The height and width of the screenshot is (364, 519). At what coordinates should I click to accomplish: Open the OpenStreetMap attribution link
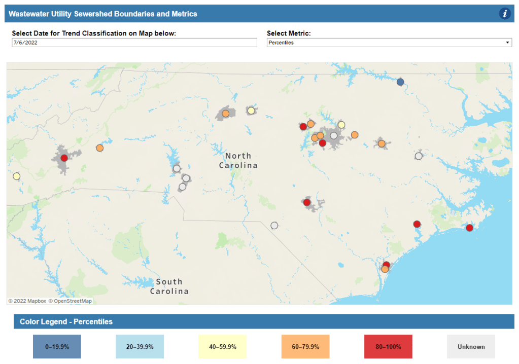(72, 301)
